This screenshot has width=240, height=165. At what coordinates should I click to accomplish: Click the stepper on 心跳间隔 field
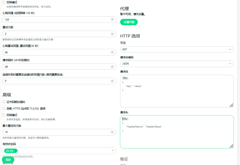112,19
